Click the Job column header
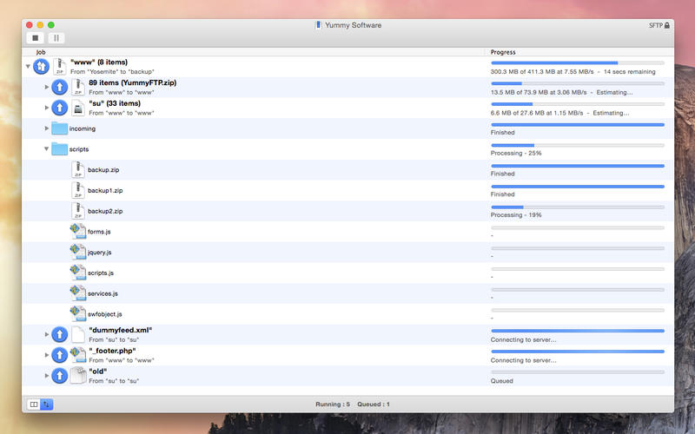Screen dimensions: 695x434 tap(41, 53)
